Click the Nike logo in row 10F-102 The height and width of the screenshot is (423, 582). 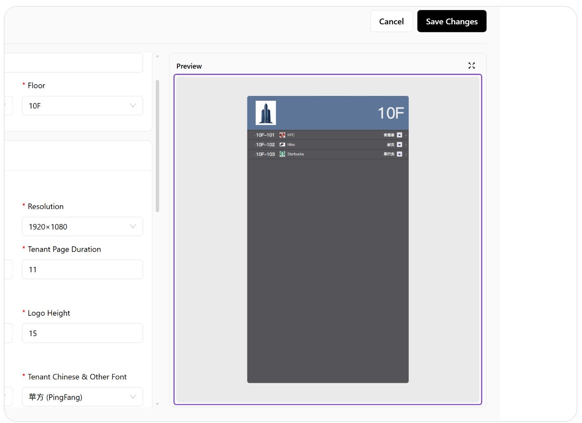click(x=282, y=144)
